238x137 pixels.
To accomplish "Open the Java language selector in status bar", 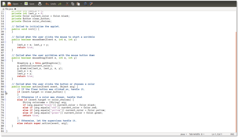I will click(x=183, y=134).
